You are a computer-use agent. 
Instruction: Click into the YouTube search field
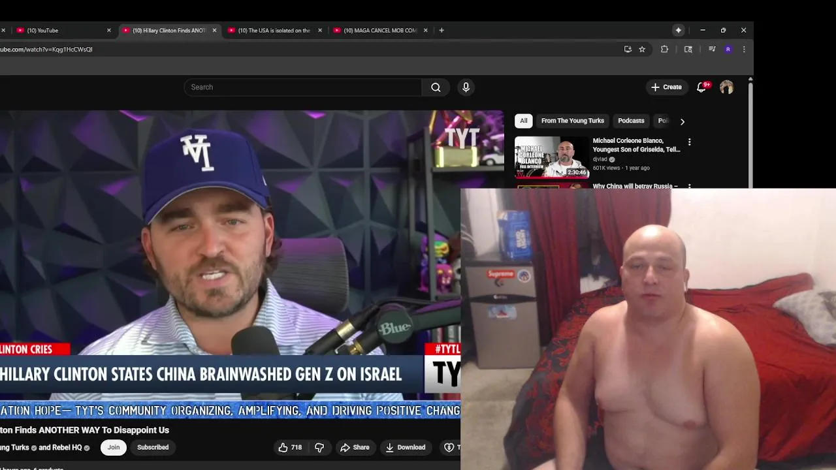303,87
